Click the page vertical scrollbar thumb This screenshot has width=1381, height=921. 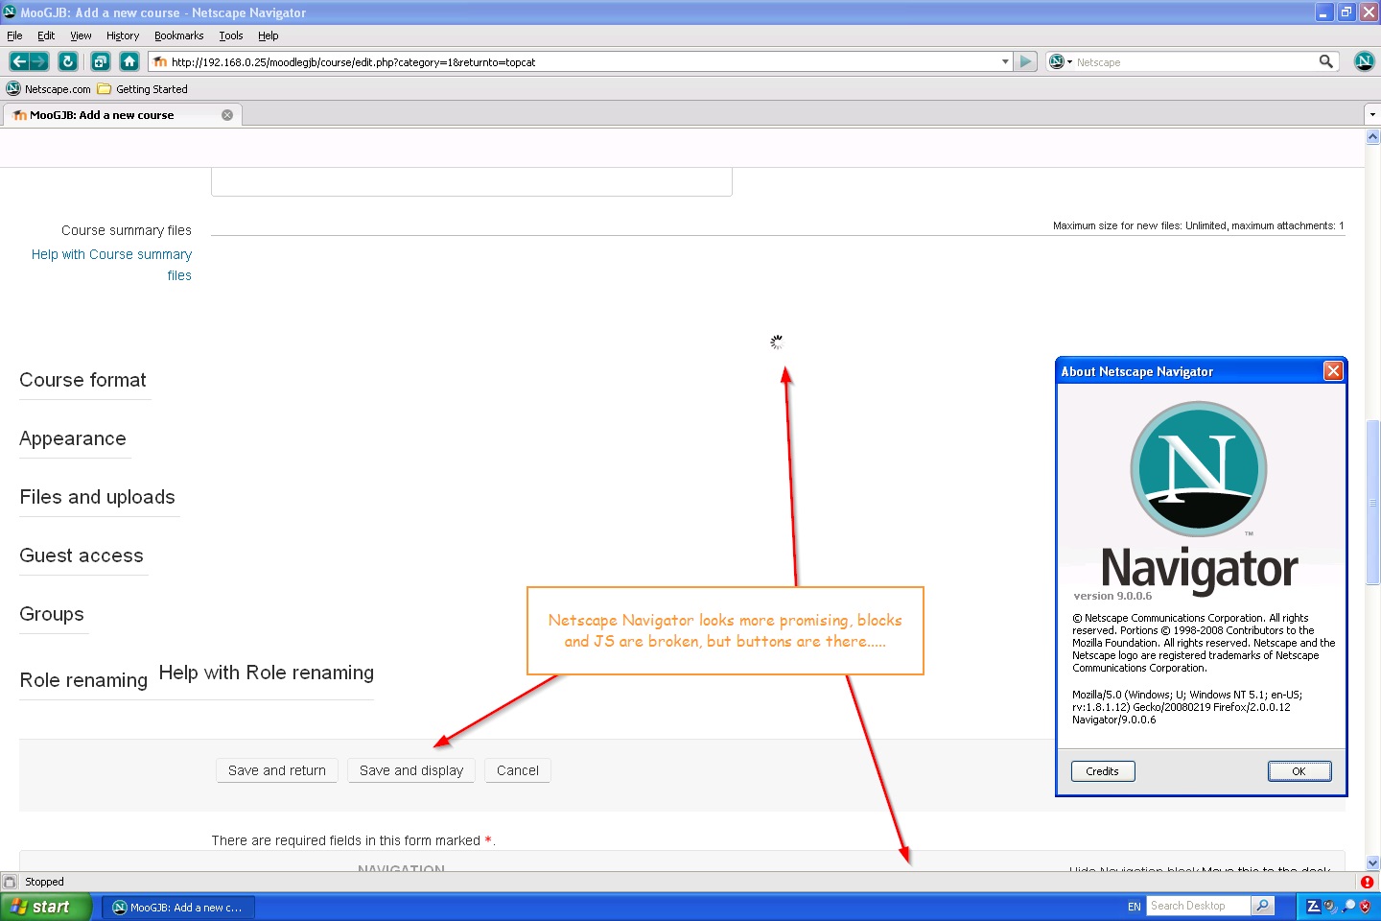[x=1372, y=502]
